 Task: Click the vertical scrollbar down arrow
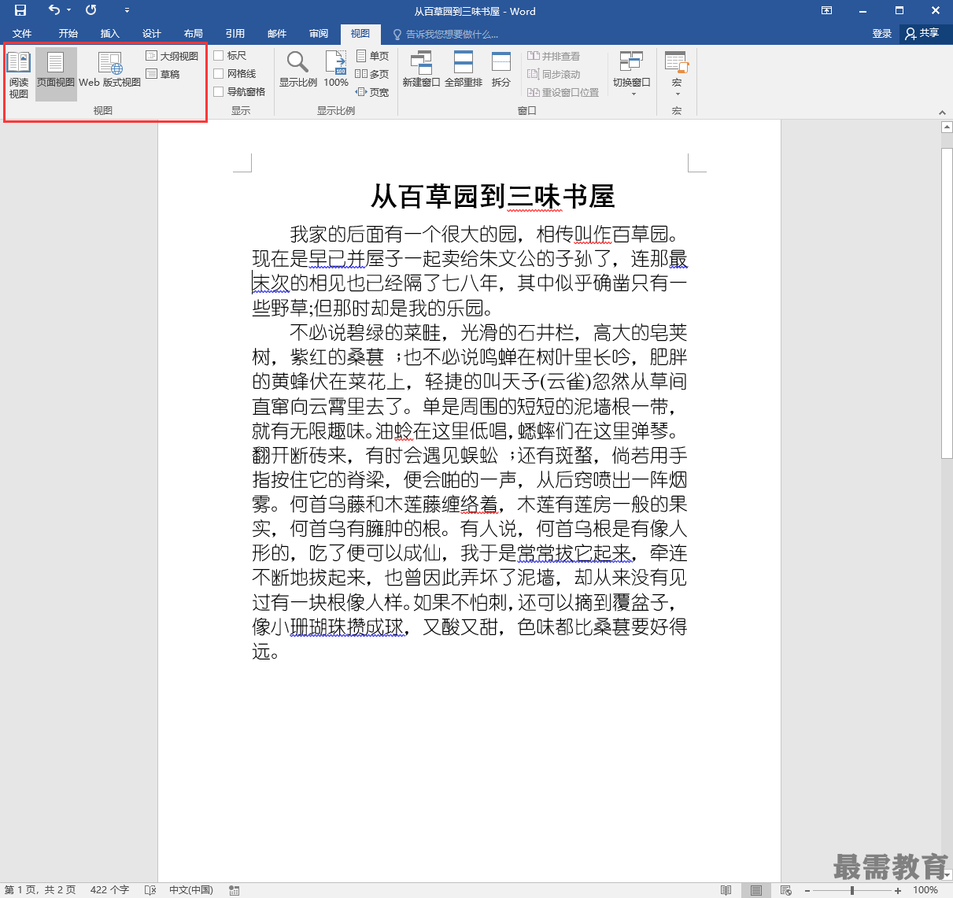click(x=947, y=874)
